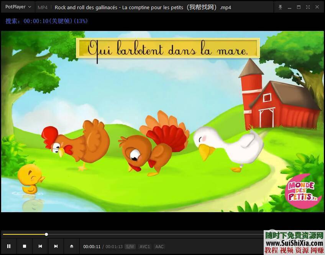Open the PotPlayer main menu dropdown

pos(18,7)
